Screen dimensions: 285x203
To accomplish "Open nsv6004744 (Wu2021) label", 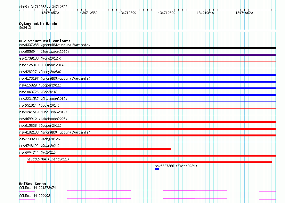I will pyautogui.click(x=37, y=152).
